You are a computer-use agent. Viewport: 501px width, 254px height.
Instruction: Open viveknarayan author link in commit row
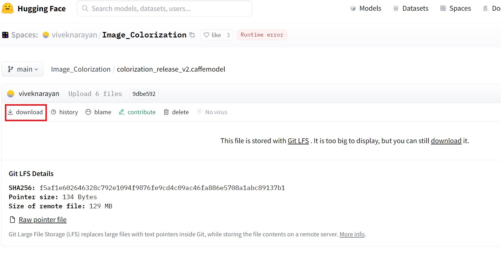[39, 94]
